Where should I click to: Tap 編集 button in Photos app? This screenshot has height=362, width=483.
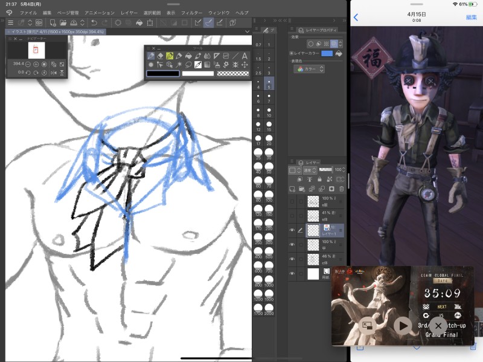pyautogui.click(x=472, y=17)
